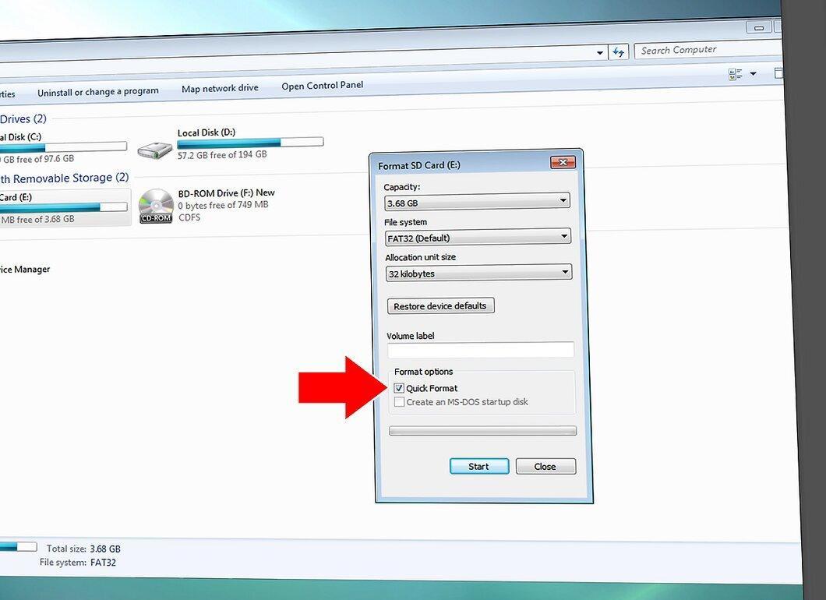Open Map network drive from toolbar

(x=220, y=89)
